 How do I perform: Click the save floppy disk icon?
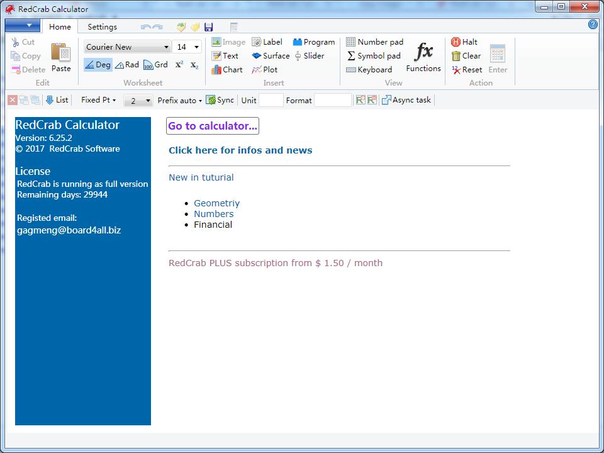[208, 27]
